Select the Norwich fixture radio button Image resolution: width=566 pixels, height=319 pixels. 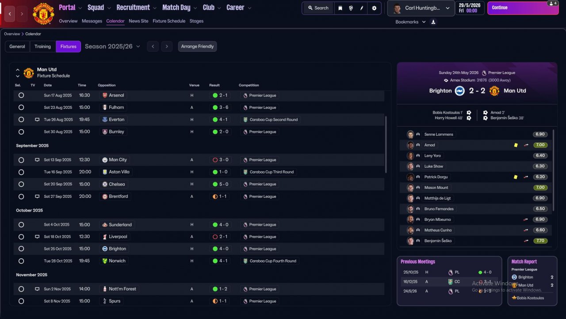tap(21, 261)
